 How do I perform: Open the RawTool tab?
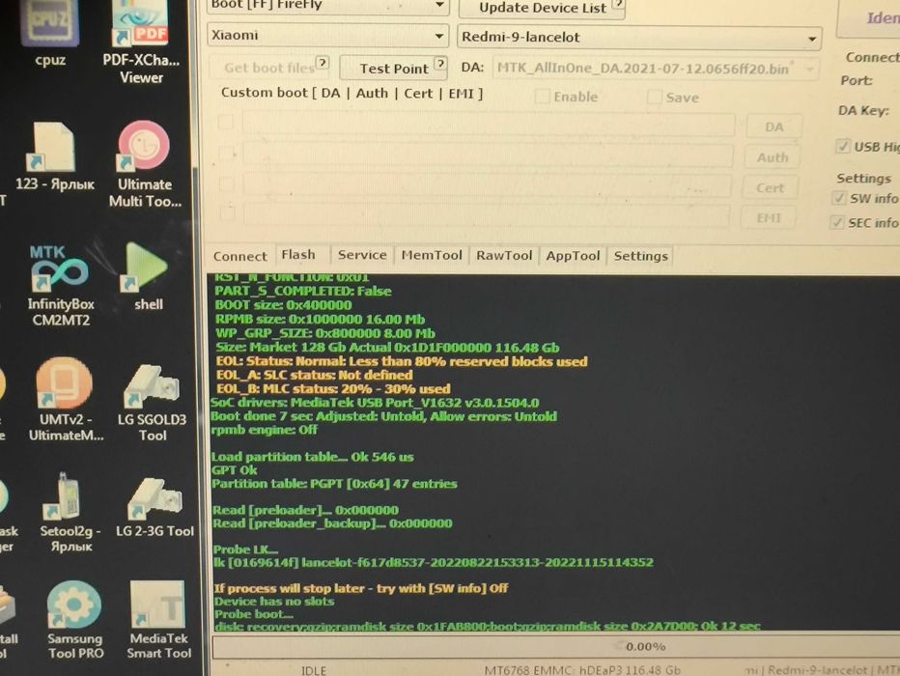tap(504, 255)
